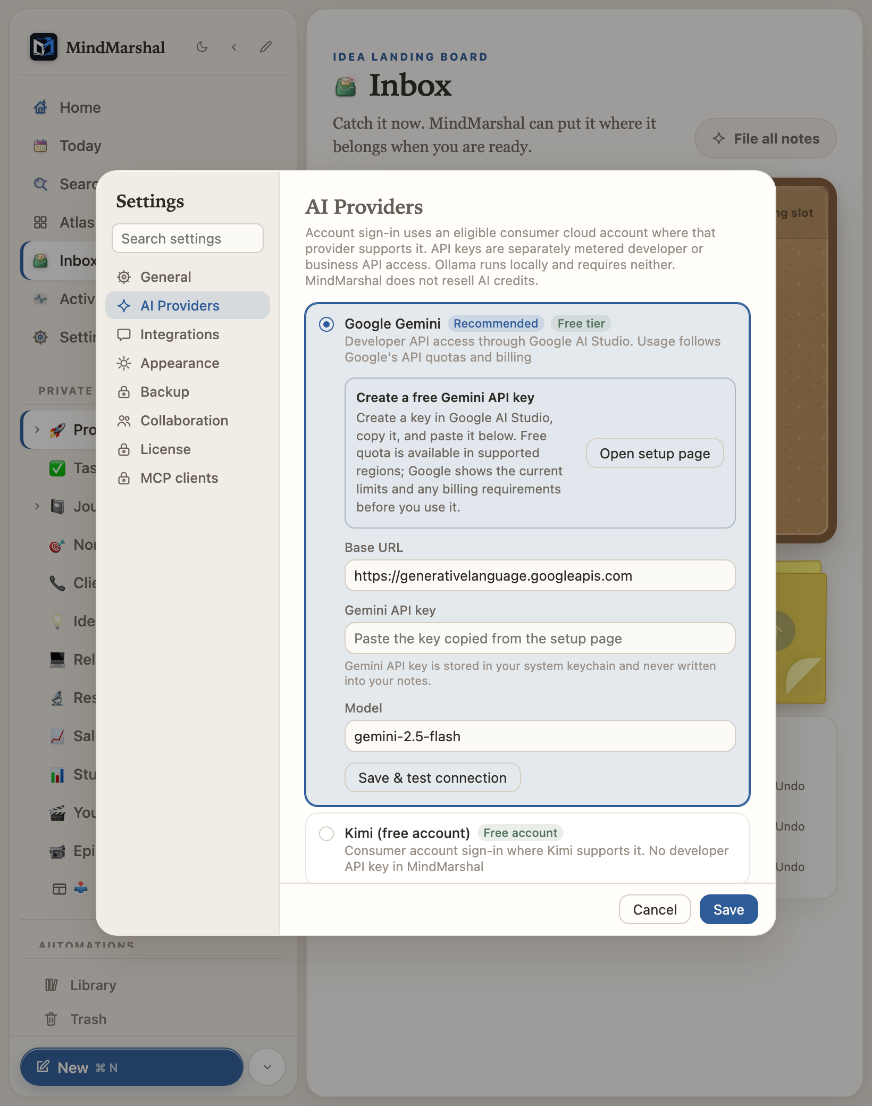Click the target dart icon item
The image size is (872, 1106).
57,544
